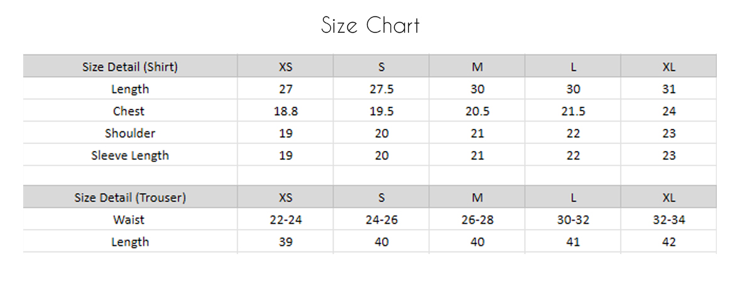Click the 42 trouser length cell
The image size is (735, 283).
coord(669,241)
